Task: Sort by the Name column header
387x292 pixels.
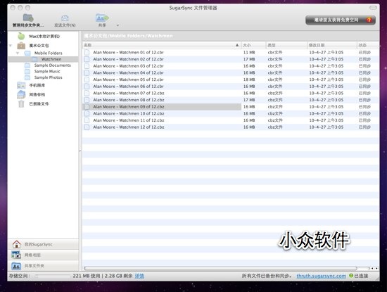Action: point(162,45)
